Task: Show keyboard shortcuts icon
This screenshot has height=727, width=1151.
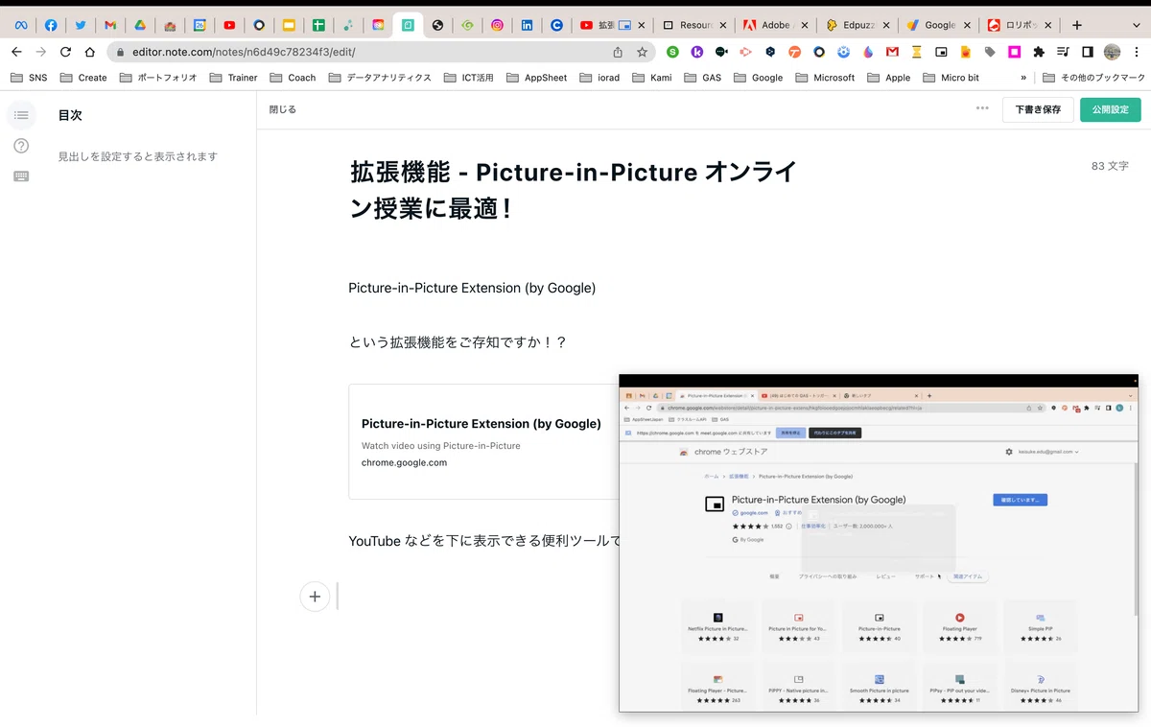Action: (21, 176)
